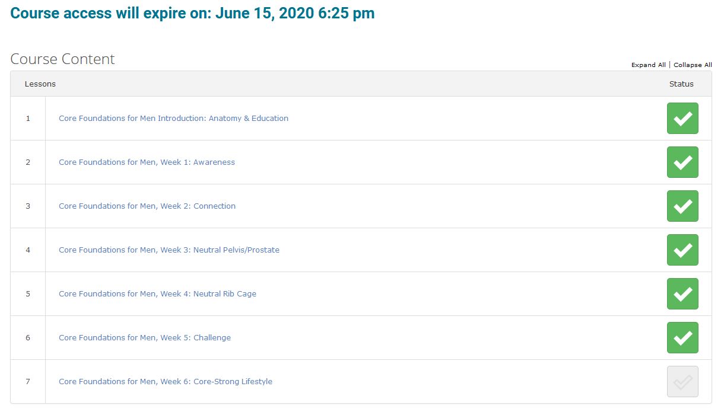Click the gray incomplete checkmark for Week 6

(x=682, y=382)
